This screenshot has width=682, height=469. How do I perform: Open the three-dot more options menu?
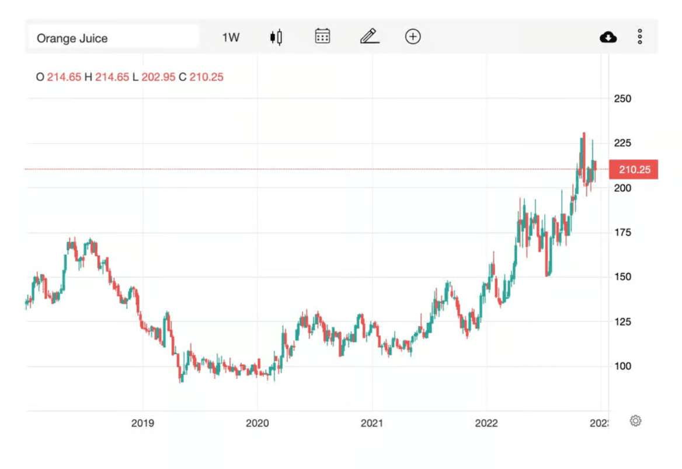point(640,37)
